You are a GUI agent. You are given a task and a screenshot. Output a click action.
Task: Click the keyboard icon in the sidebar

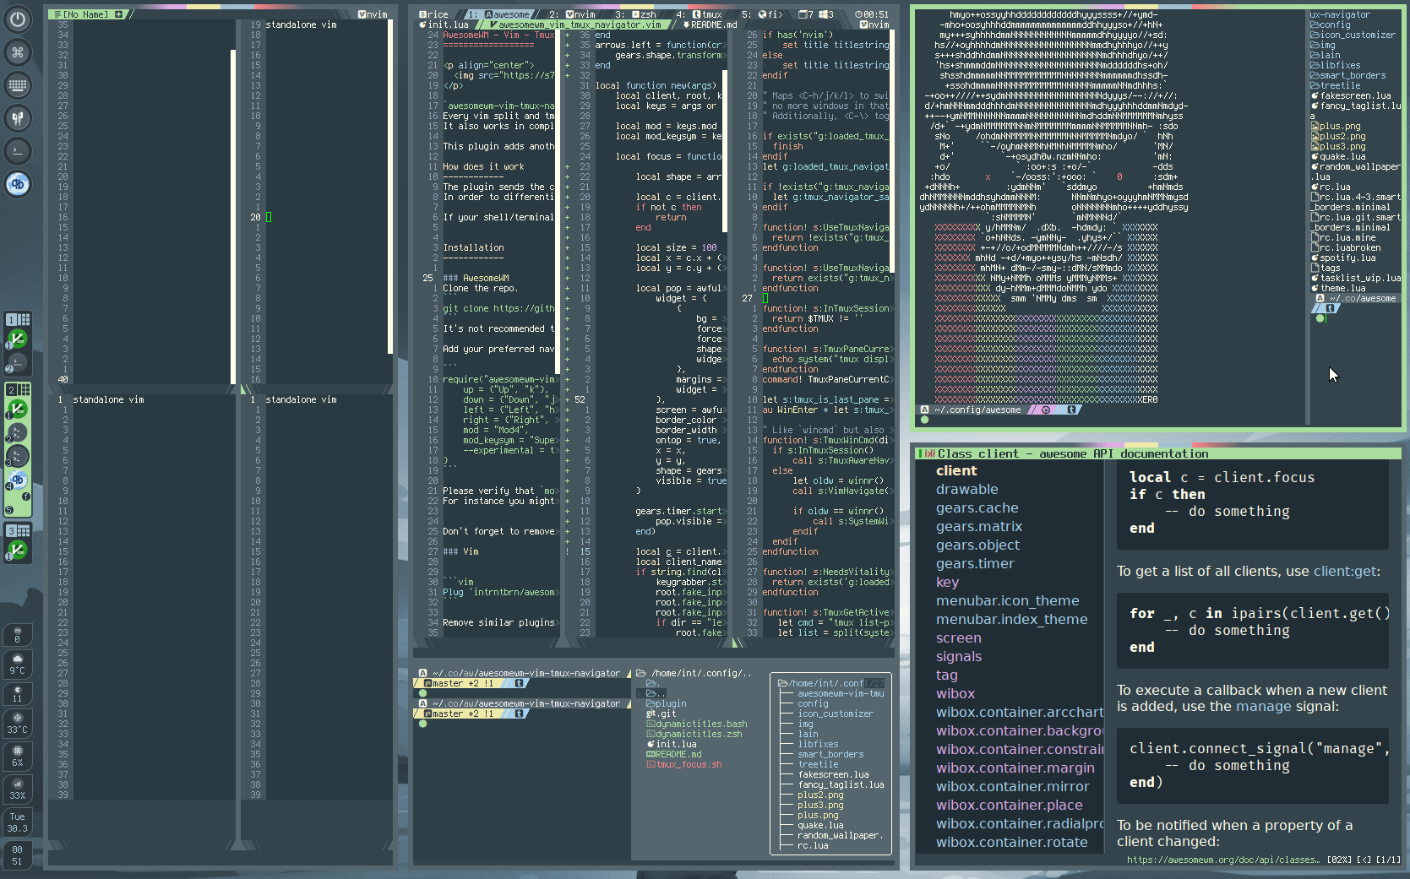tap(18, 85)
